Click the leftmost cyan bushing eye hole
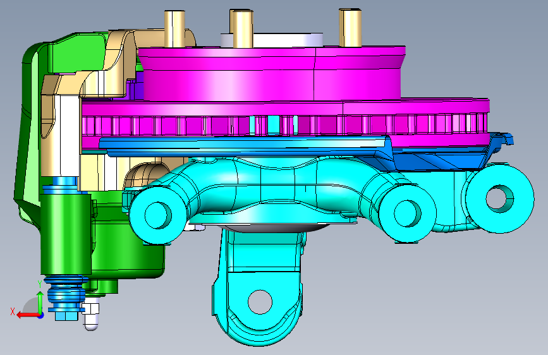Viewport: 548px width, 355px height. tap(158, 215)
